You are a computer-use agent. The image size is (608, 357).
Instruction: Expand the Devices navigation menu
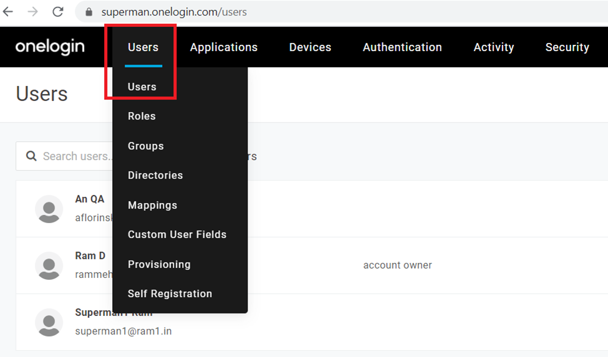coord(310,47)
